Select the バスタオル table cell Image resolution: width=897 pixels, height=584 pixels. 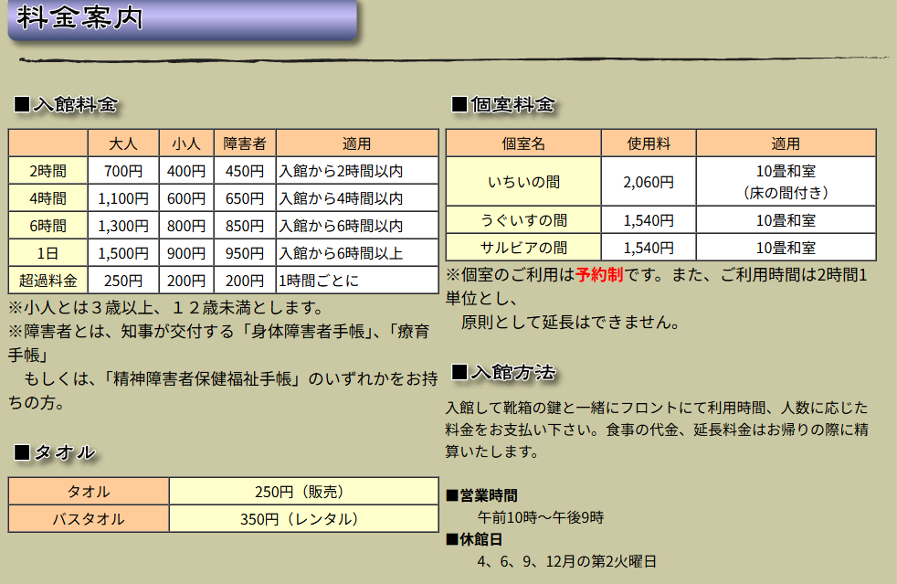click(x=89, y=519)
